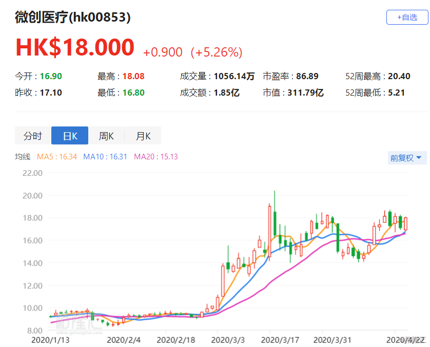Click the 最低 value 16.80
The width and height of the screenshot is (430, 347).
(x=133, y=93)
